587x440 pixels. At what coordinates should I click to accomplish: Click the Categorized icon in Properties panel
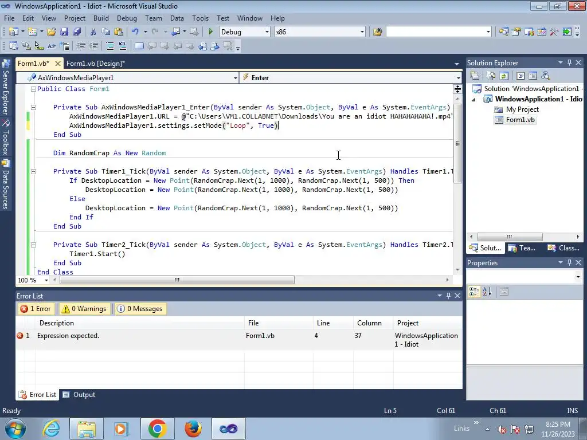click(x=474, y=292)
